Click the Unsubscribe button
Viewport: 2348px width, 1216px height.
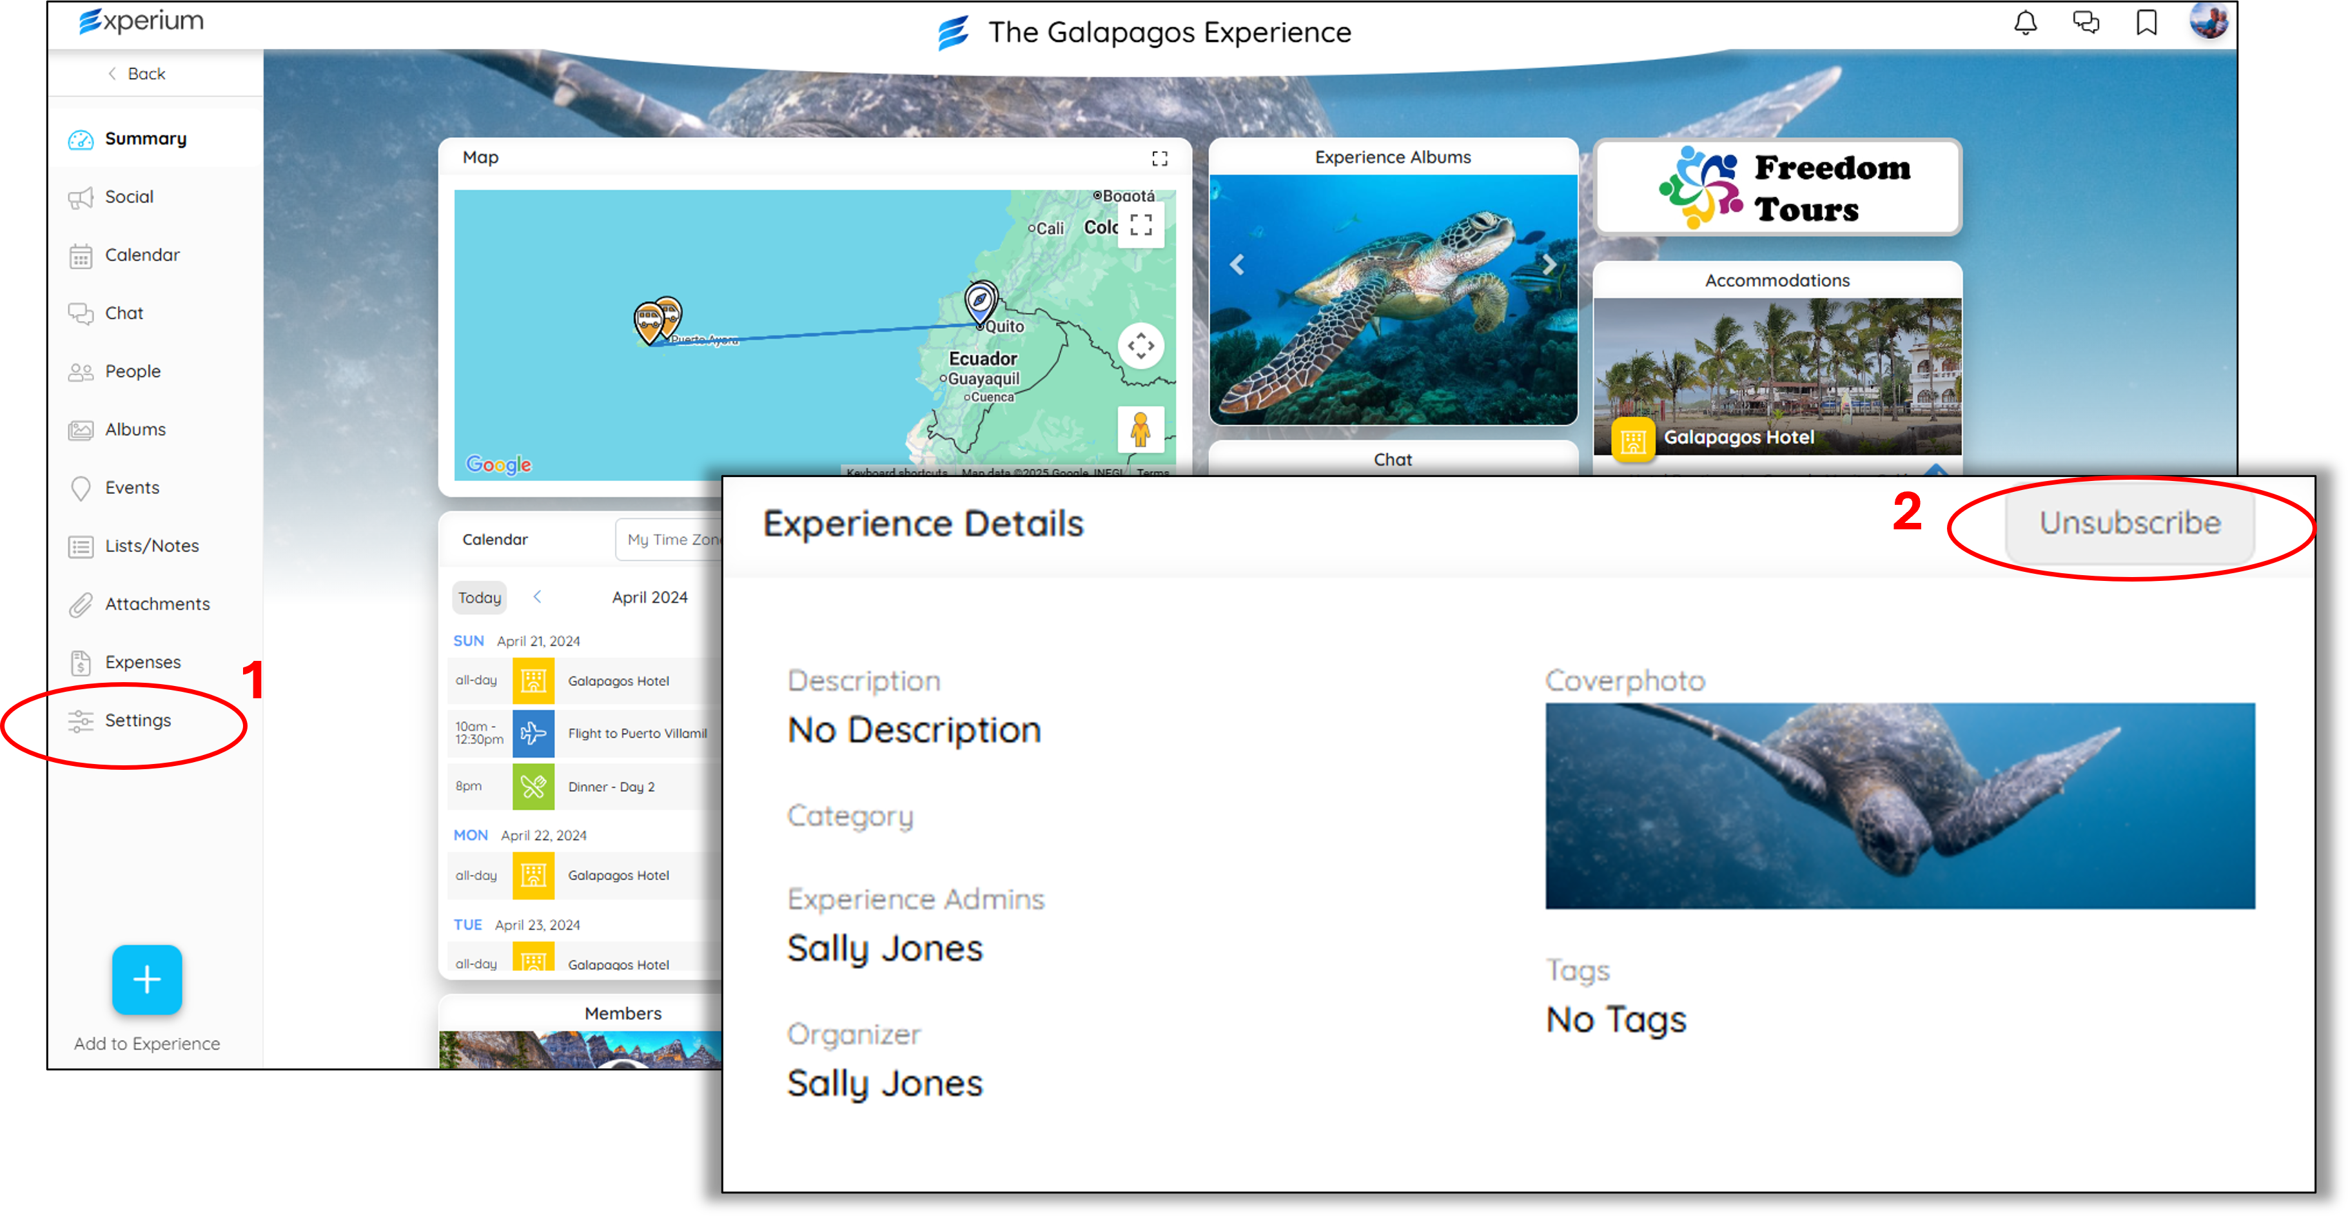coord(2129,524)
